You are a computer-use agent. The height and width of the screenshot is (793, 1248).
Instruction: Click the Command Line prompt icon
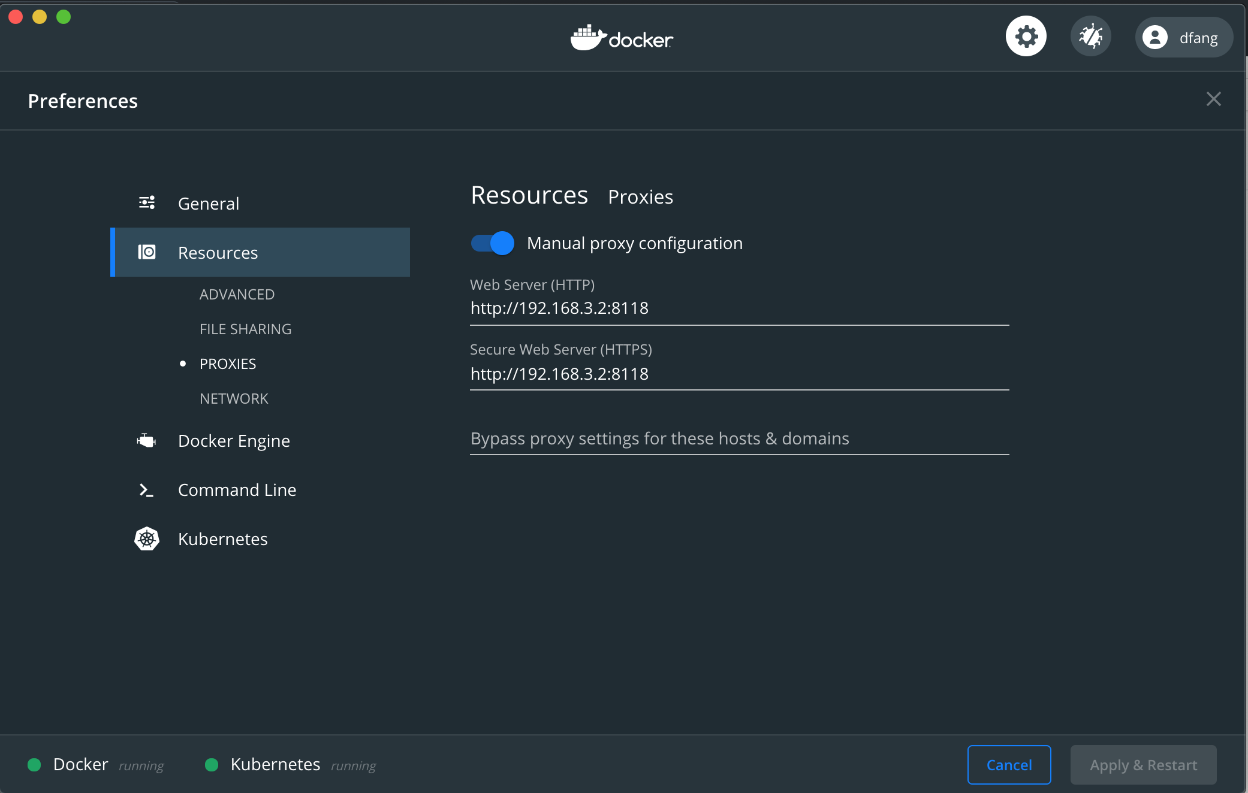point(146,490)
